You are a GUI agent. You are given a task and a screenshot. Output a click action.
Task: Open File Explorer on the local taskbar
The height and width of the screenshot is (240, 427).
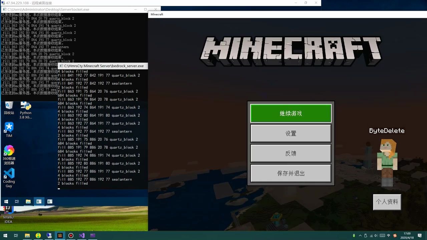point(27,236)
